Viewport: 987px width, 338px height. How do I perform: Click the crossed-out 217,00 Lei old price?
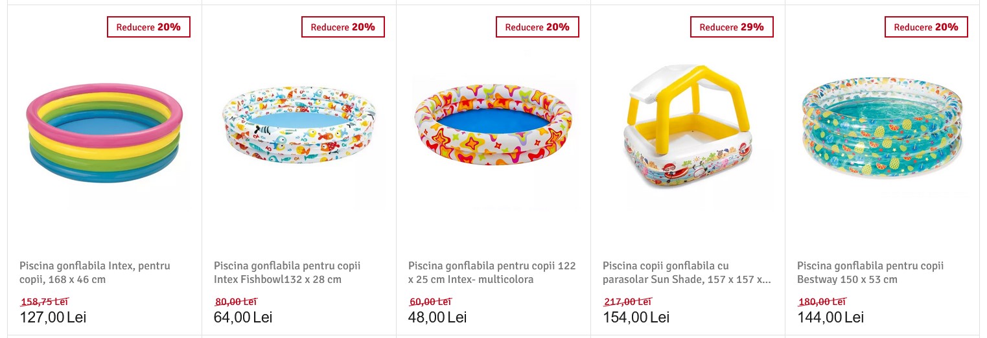[627, 301]
